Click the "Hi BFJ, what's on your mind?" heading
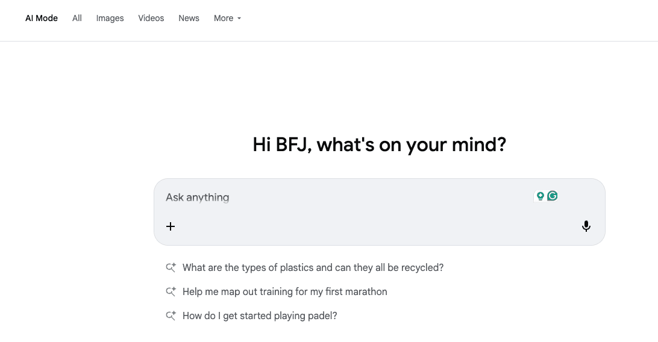 click(379, 145)
